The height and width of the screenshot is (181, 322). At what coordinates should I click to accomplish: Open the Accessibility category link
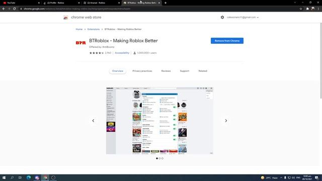(x=122, y=53)
